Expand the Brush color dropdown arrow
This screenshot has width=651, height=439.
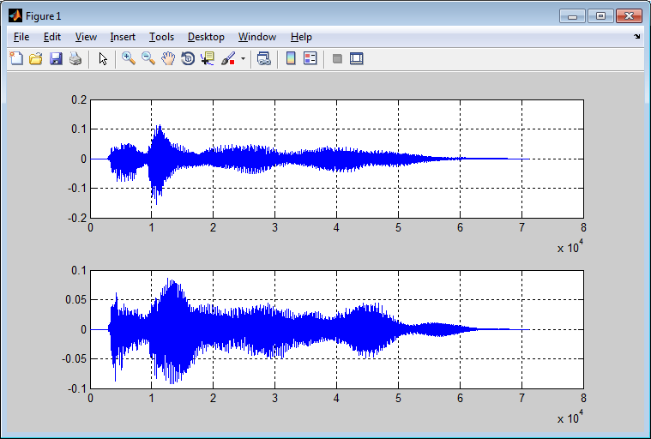point(243,59)
